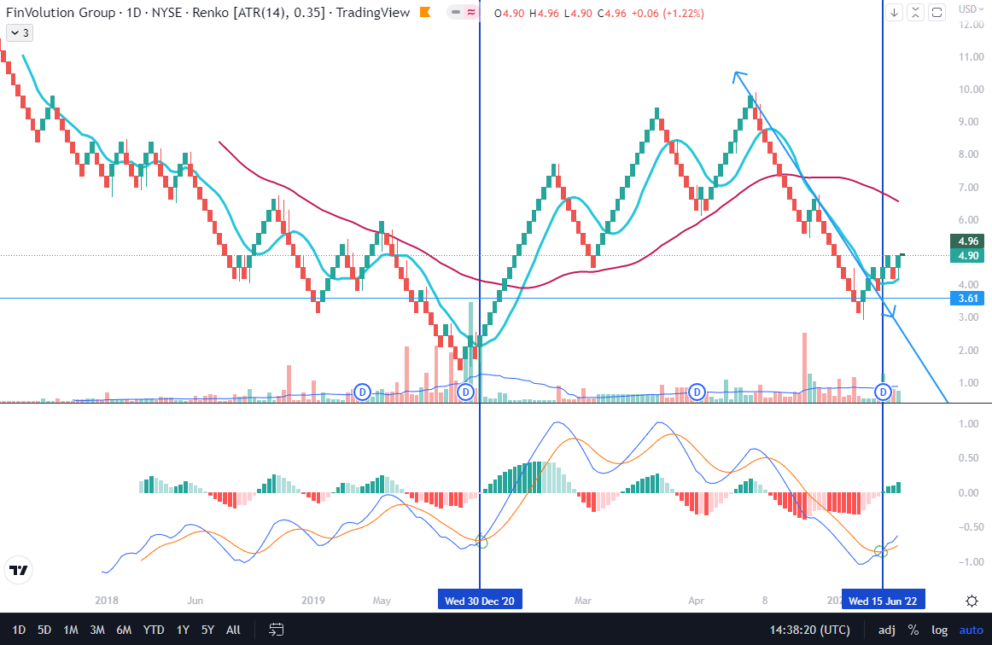Screen dimensions: 992x645
Task: Click the +0.06 (+1.22%) change value
Action: pos(669,13)
